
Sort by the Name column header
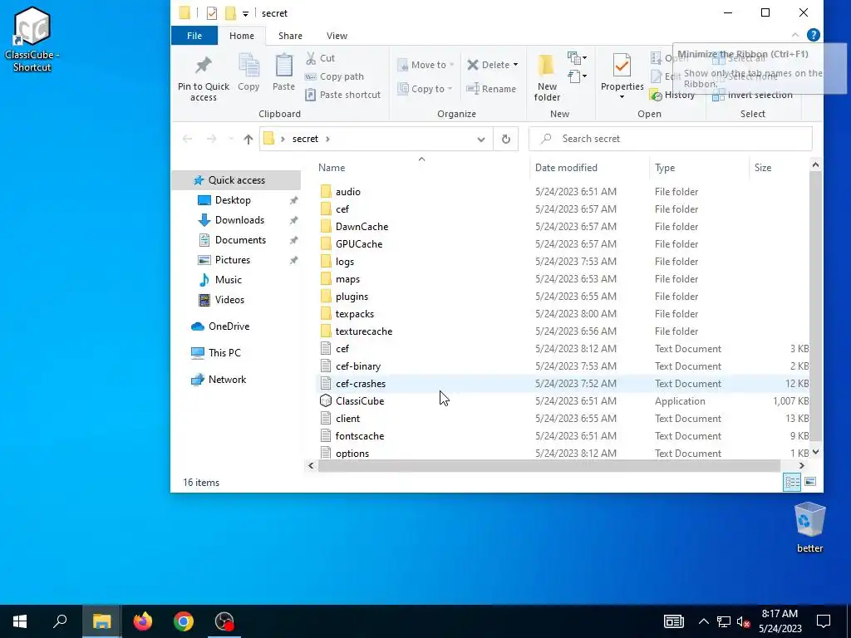pos(421,168)
